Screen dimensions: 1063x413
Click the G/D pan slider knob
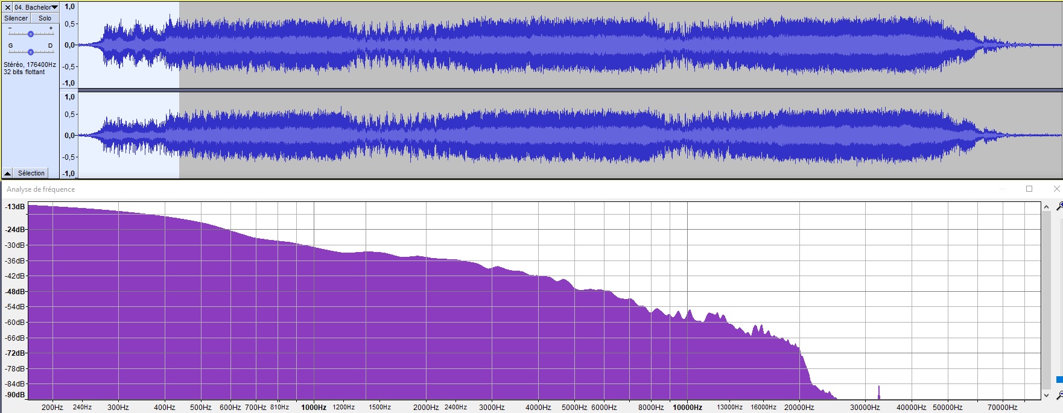click(31, 52)
